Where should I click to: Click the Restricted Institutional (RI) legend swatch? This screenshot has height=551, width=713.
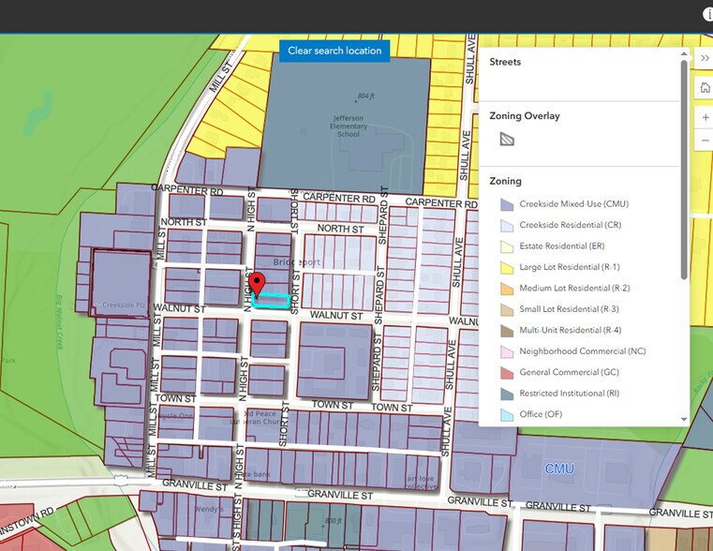[507, 394]
